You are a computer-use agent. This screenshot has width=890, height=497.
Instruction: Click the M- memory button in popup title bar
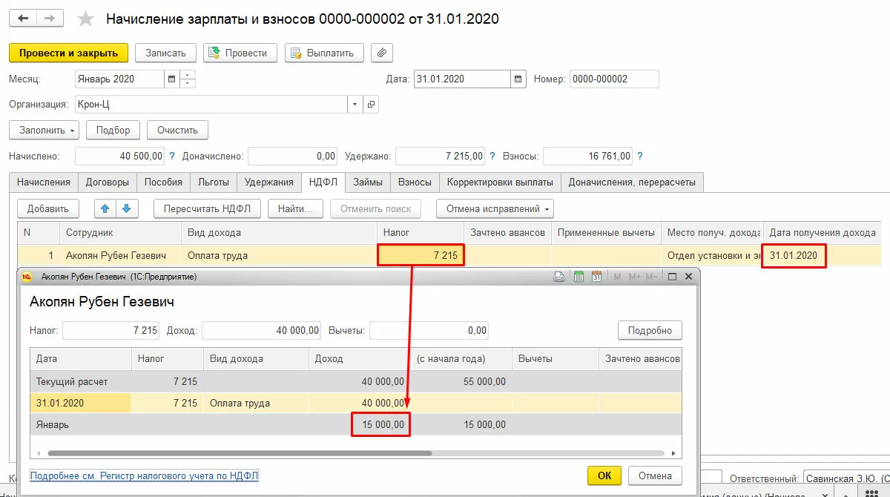coord(652,277)
